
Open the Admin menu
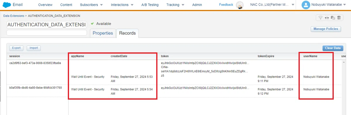click(x=197, y=5)
